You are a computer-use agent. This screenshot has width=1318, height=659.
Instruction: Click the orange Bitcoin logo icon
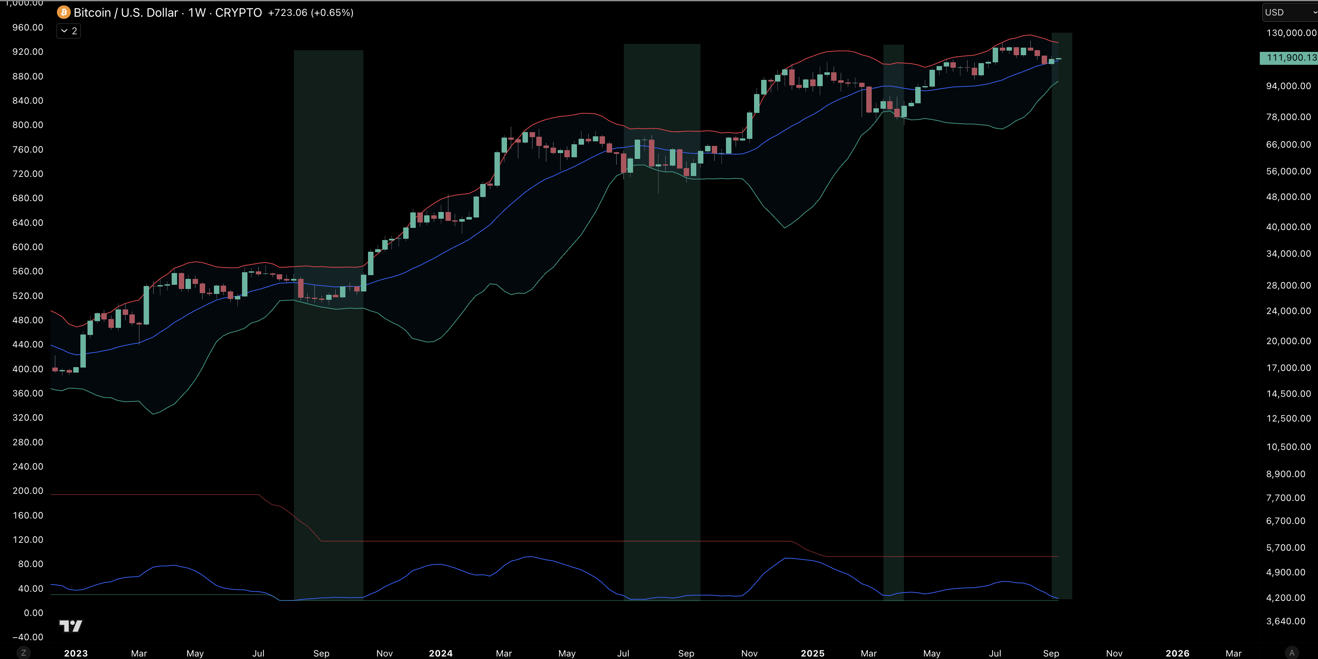64,12
